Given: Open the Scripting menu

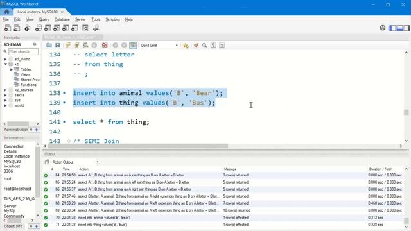Looking at the screenshot, I should point(112,19).
